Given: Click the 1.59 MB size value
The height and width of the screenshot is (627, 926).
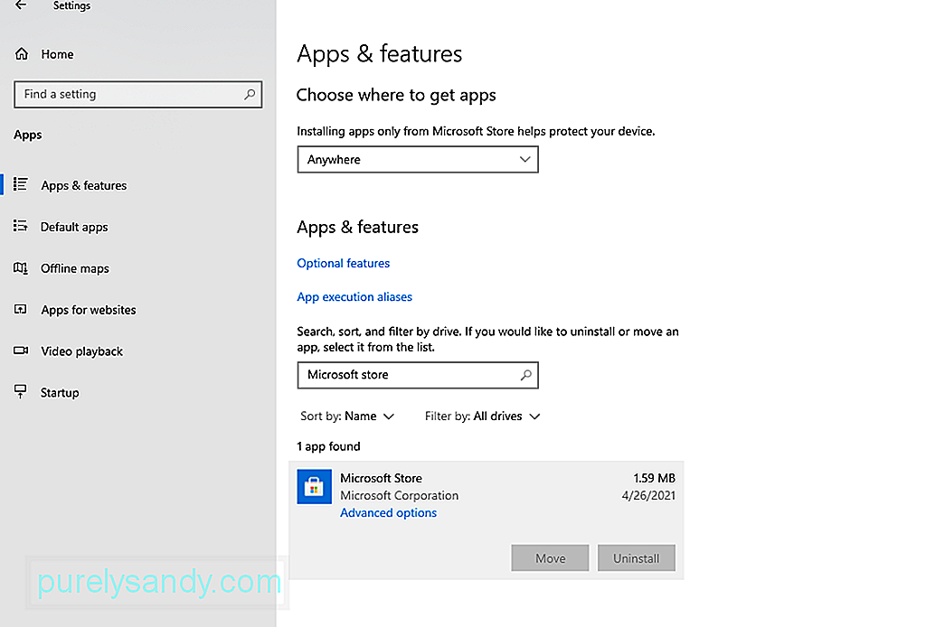Looking at the screenshot, I should (654, 478).
